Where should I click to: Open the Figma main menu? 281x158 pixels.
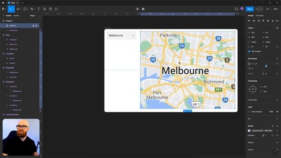click(4, 9)
